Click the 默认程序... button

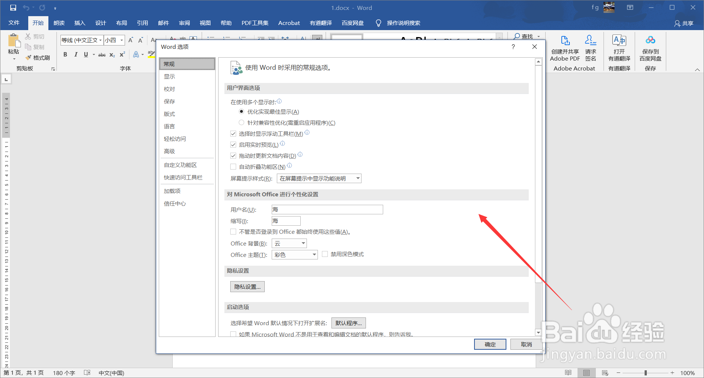click(x=349, y=323)
